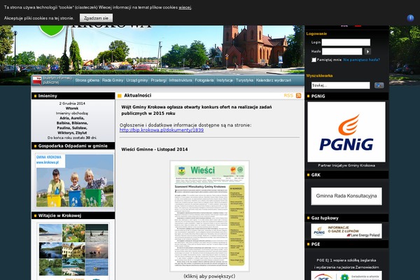This screenshot has width=420, height=280.
Task: Click 'Wieści Gminne - Listopad 2014' heading
Action: point(155,150)
